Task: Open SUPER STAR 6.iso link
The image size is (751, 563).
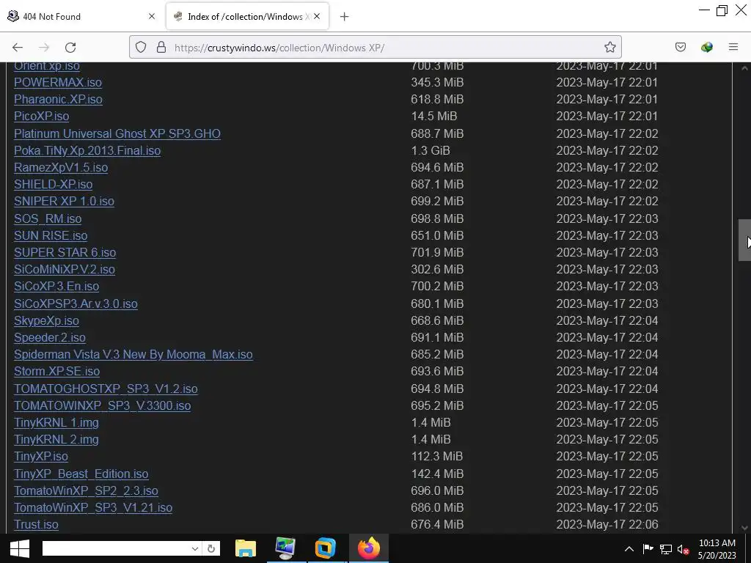Action: click(x=65, y=252)
